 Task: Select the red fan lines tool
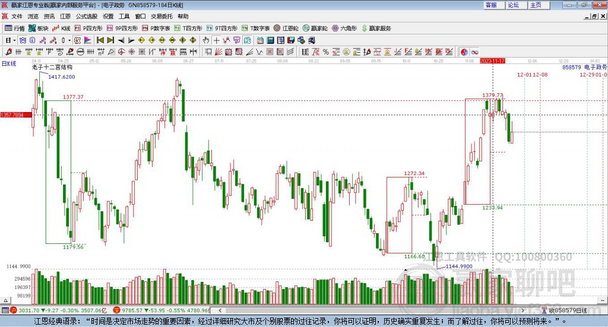pyautogui.click(x=218, y=52)
